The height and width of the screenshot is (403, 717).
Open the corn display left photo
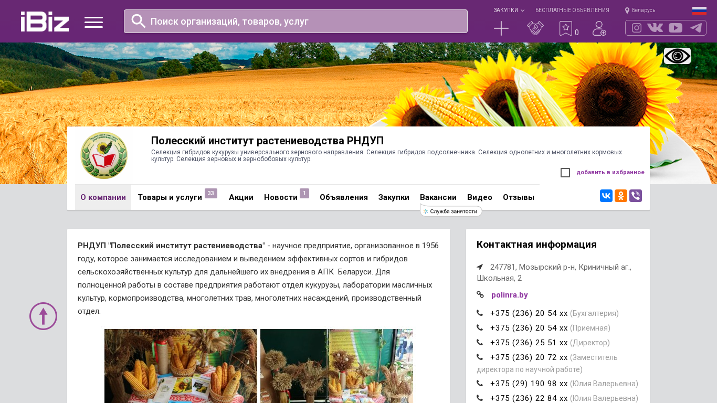coord(181,366)
